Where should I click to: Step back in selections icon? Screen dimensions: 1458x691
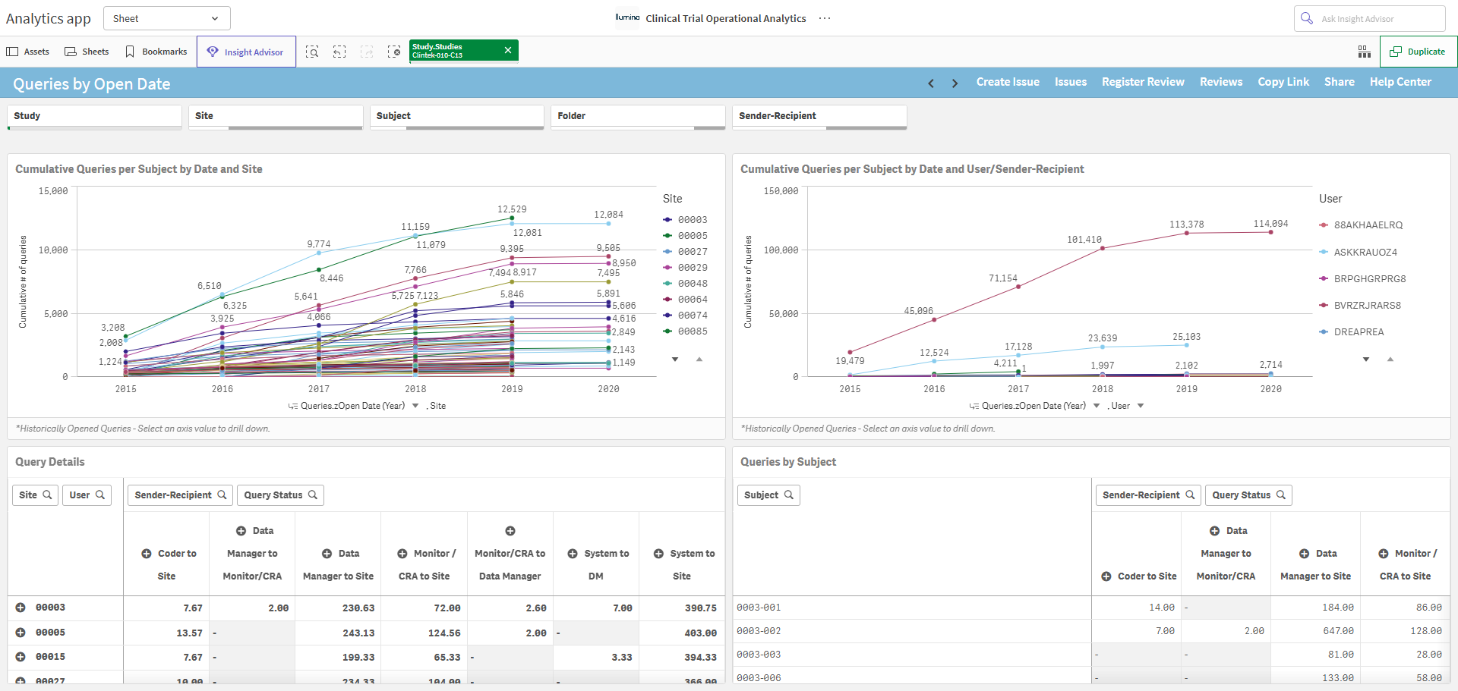coord(339,52)
